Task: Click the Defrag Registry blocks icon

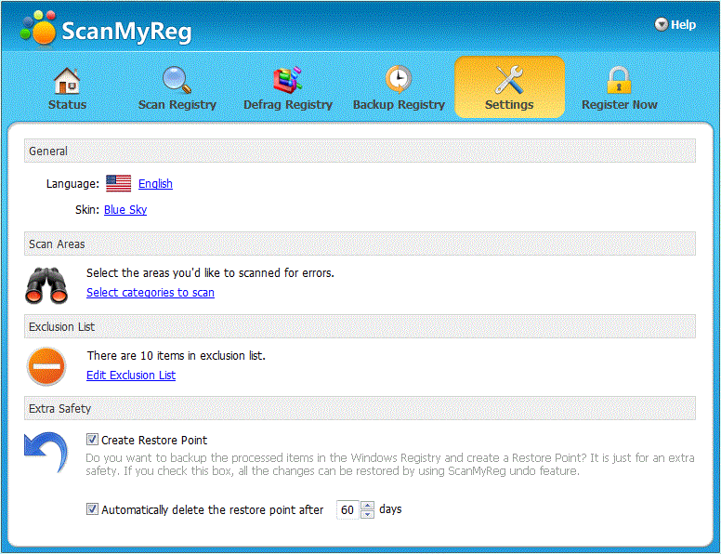Action: pyautogui.click(x=288, y=80)
